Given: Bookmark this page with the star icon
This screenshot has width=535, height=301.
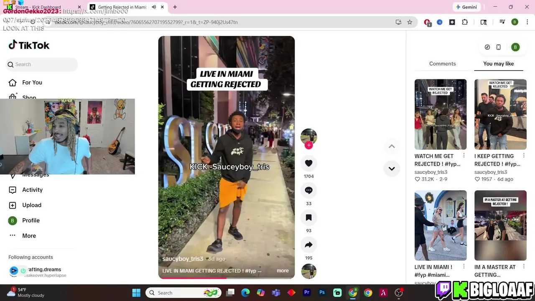Looking at the screenshot, I should [x=410, y=22].
